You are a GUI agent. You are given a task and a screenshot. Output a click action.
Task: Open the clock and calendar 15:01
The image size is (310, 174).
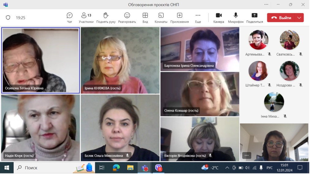point(285,168)
